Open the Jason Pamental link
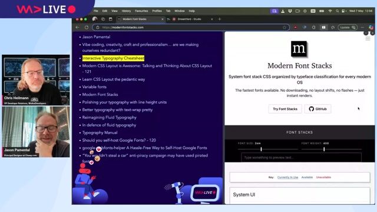Viewport: 377px width, 212px height. [96, 37]
